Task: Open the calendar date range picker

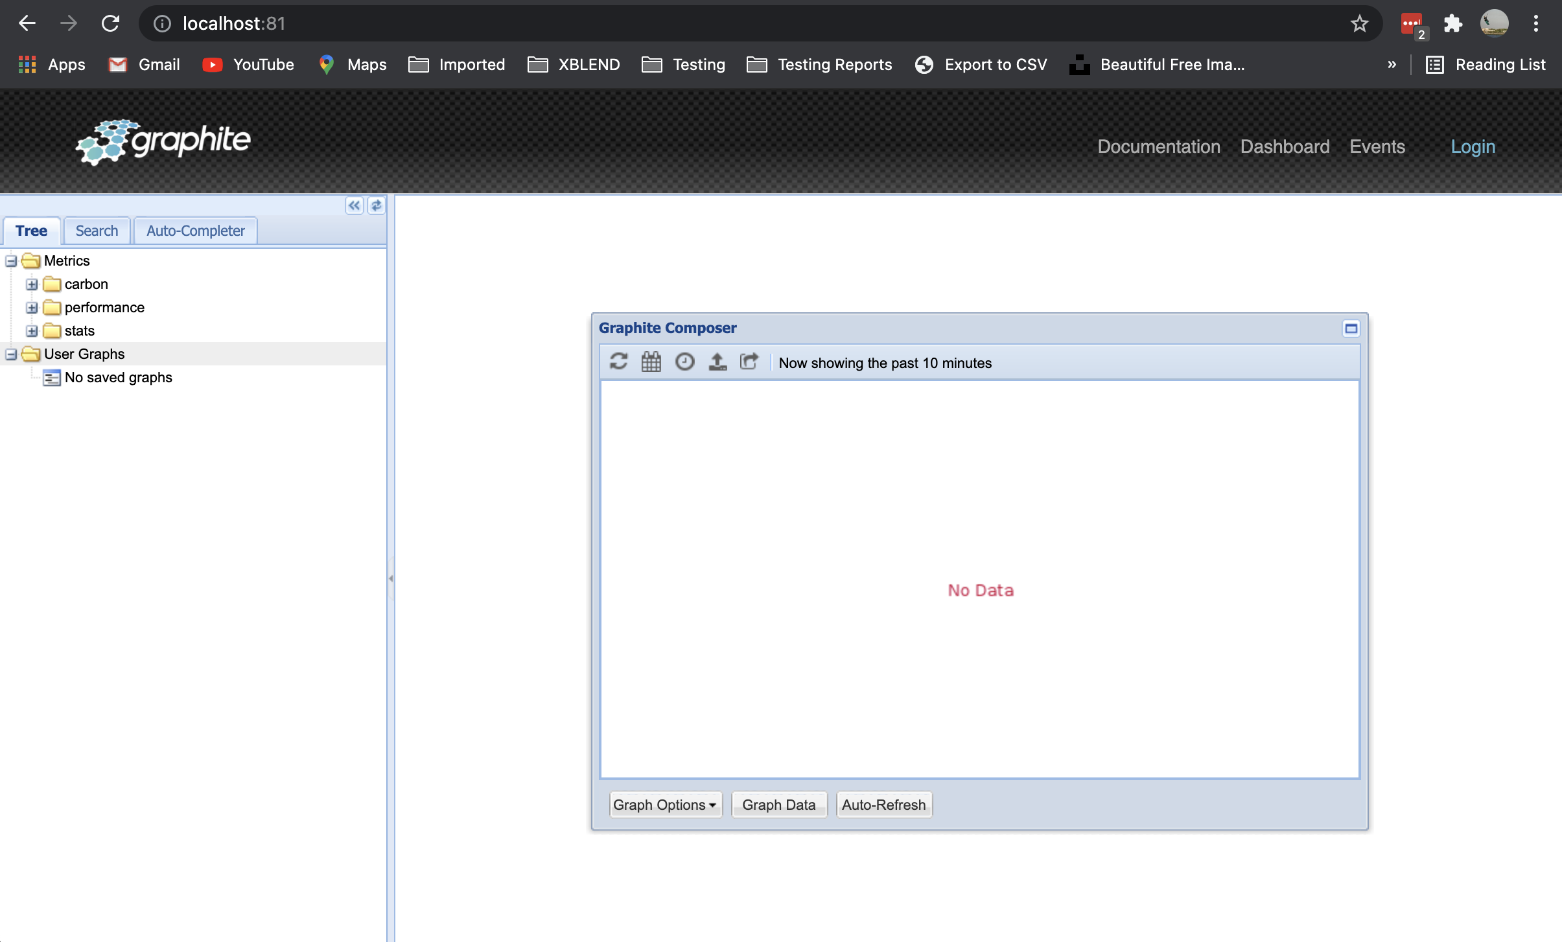Action: [651, 362]
